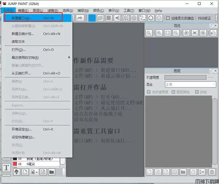
Task: Click the redo arrow in the toolbar
Action: [x=80, y=18]
